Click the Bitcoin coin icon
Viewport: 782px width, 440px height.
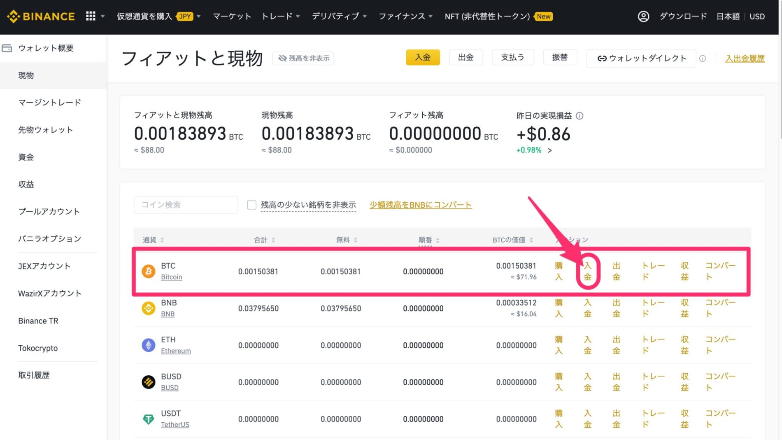(149, 271)
